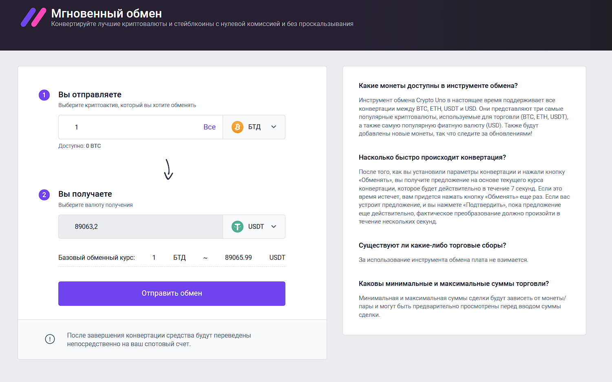Click the exclamation info icon
Screen dimensions: 612x382
click(x=50, y=339)
